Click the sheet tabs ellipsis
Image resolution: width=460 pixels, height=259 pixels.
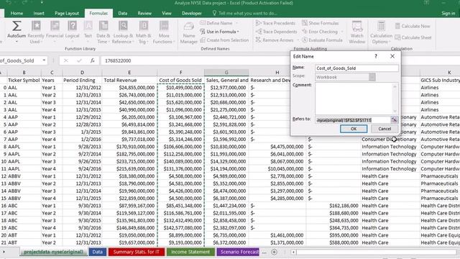264,253
